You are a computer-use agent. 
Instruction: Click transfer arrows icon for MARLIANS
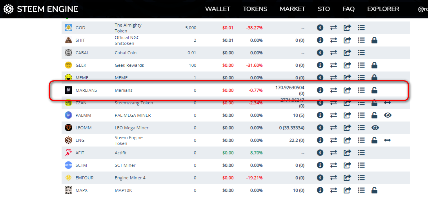(x=333, y=90)
